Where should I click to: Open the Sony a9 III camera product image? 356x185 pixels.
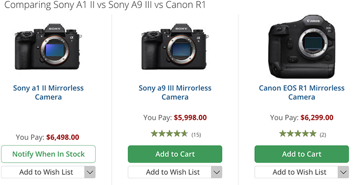pyautogui.click(x=175, y=47)
